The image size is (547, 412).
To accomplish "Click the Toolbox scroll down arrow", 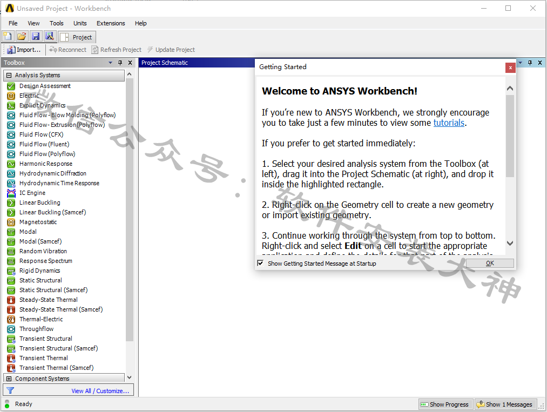I will click(130, 377).
